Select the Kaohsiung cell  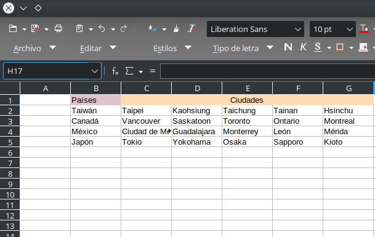pyautogui.click(x=197, y=110)
